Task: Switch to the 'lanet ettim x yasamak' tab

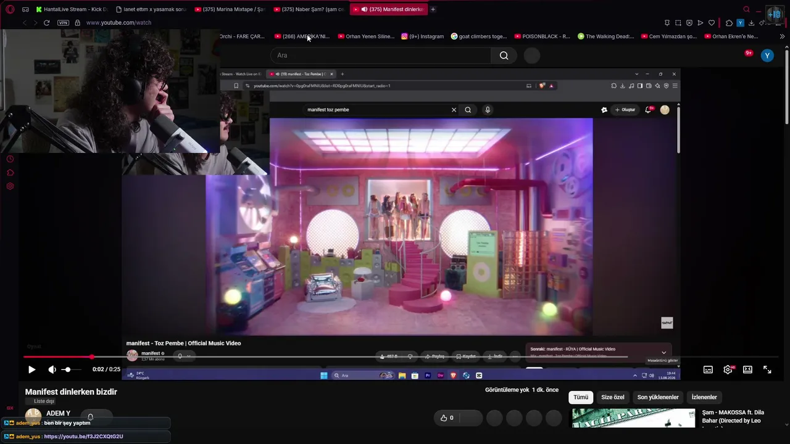Action: [x=151, y=9]
